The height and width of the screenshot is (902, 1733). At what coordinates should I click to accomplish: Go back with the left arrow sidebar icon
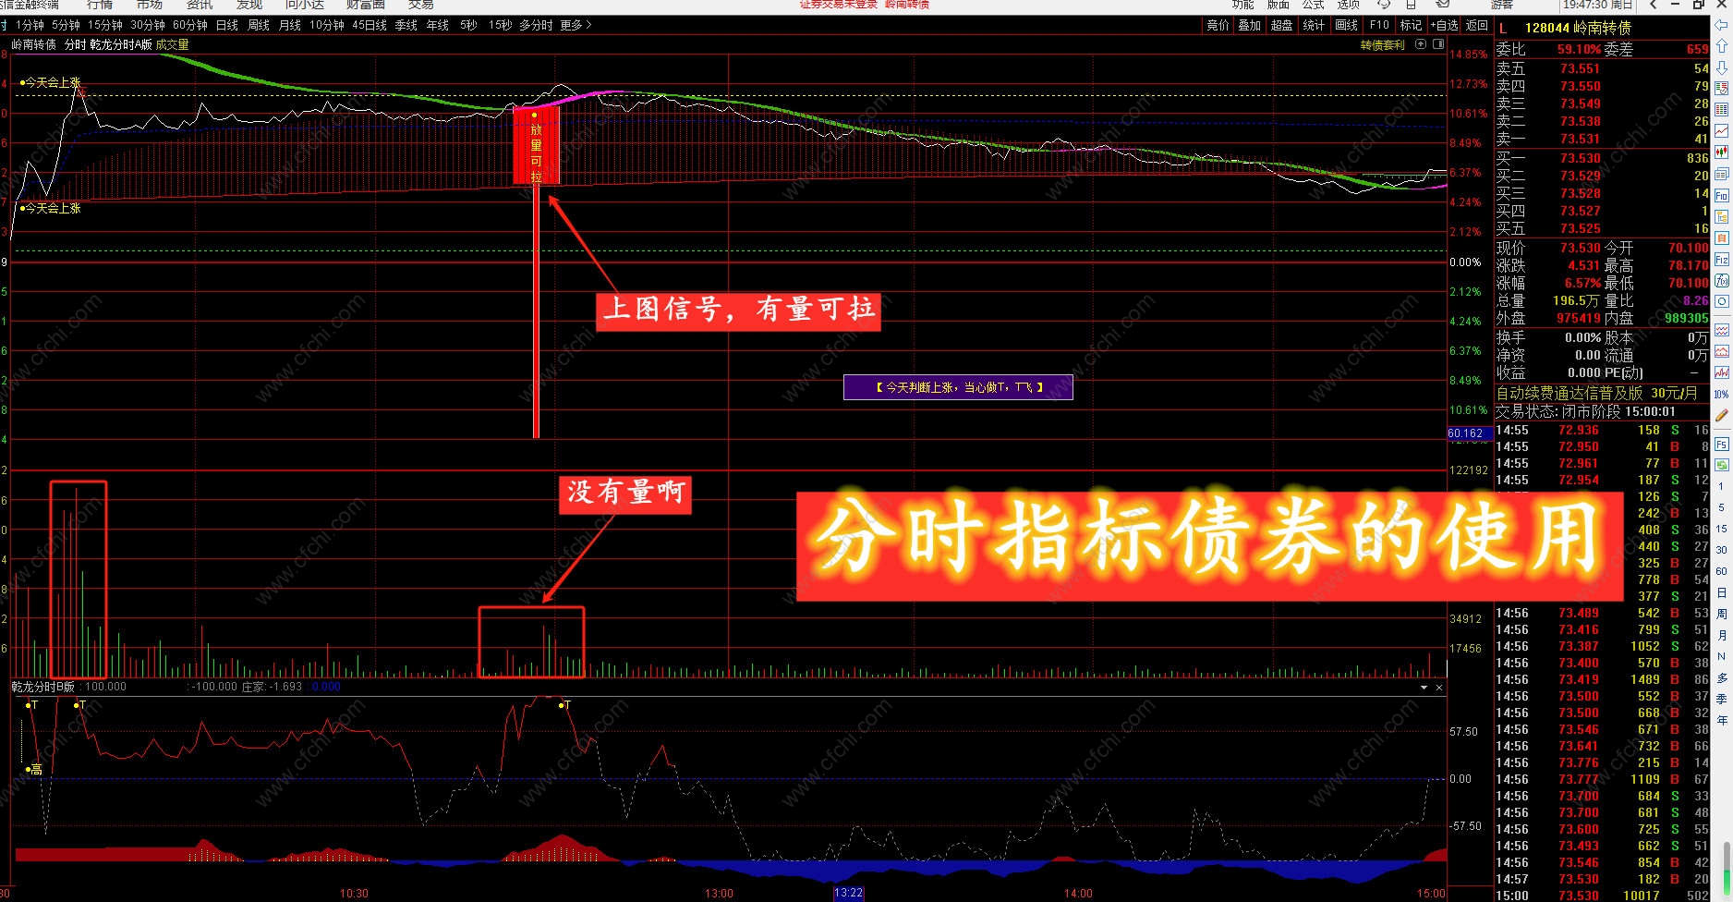point(1722,26)
